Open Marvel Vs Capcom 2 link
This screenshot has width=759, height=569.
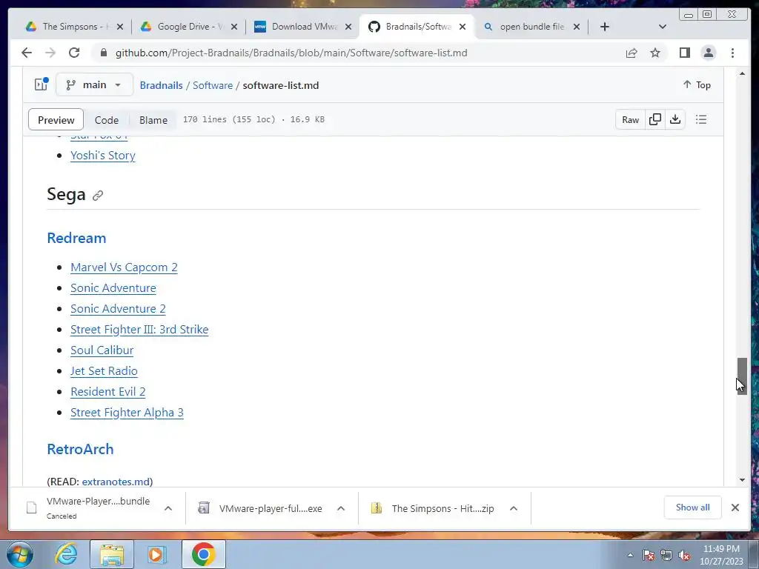point(124,267)
